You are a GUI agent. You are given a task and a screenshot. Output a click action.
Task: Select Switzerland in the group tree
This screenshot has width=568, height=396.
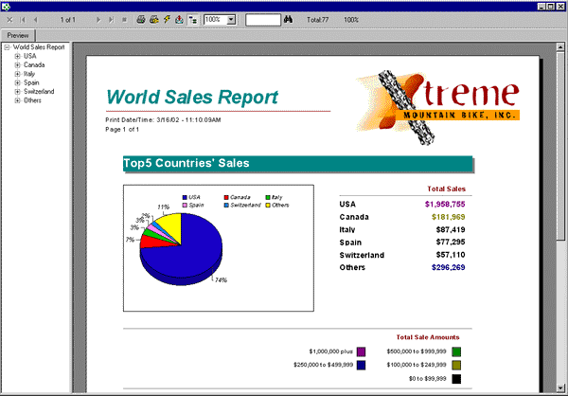pyautogui.click(x=39, y=91)
